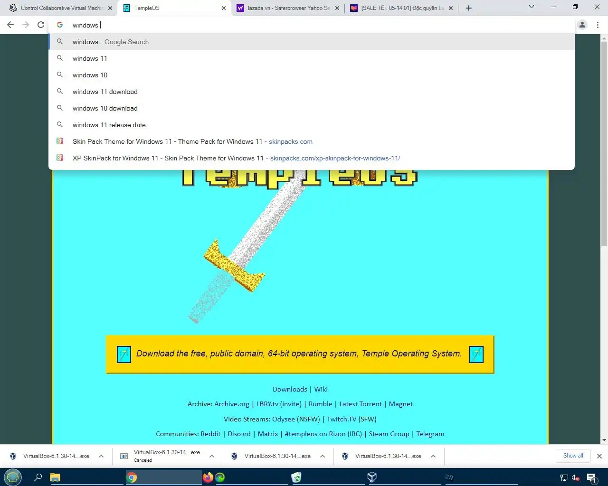Close the lazada.vn Saferbrowser Yahoo tab
This screenshot has width=608, height=486.
pyautogui.click(x=337, y=8)
